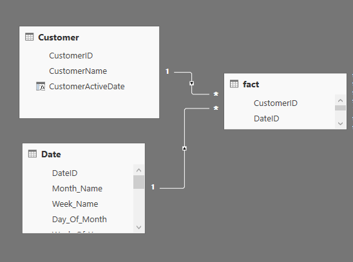The image size is (353, 262).
Task: Select the Date-to-fact relationship direction arrow
Action: (x=184, y=148)
